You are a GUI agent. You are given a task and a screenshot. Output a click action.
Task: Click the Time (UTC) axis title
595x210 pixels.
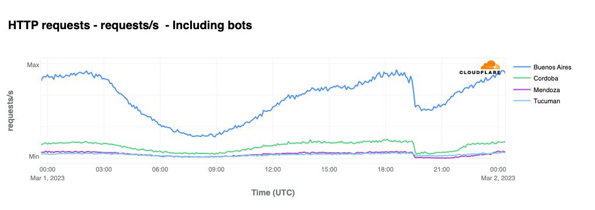click(273, 193)
